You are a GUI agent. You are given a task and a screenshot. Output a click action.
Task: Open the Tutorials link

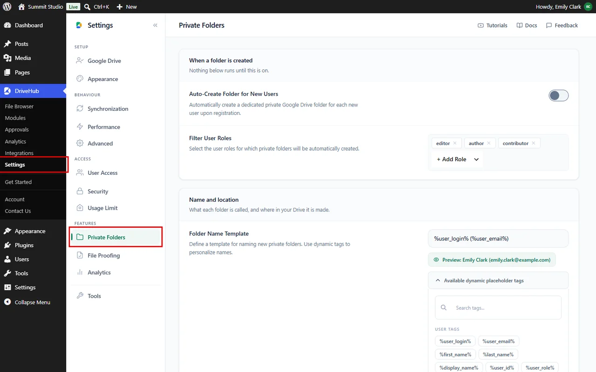point(493,25)
